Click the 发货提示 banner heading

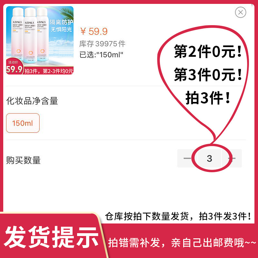point(51,237)
